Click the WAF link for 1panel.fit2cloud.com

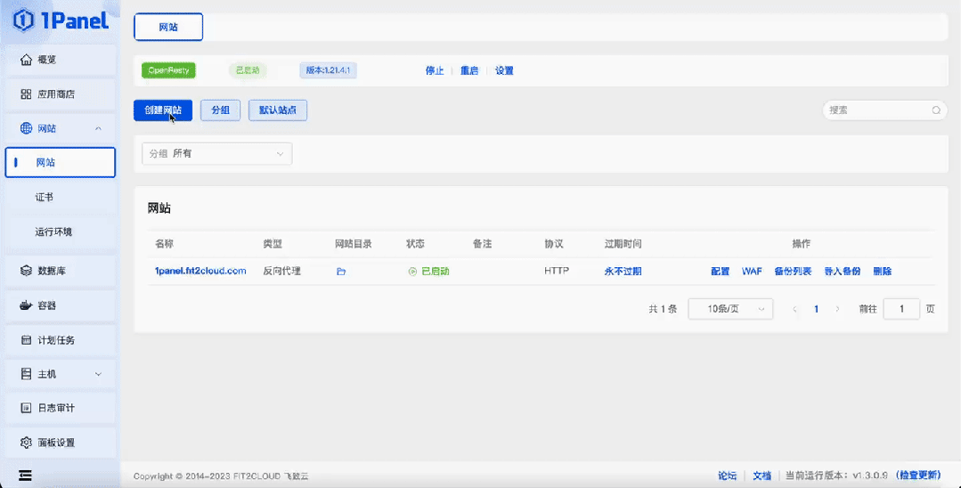tap(752, 271)
